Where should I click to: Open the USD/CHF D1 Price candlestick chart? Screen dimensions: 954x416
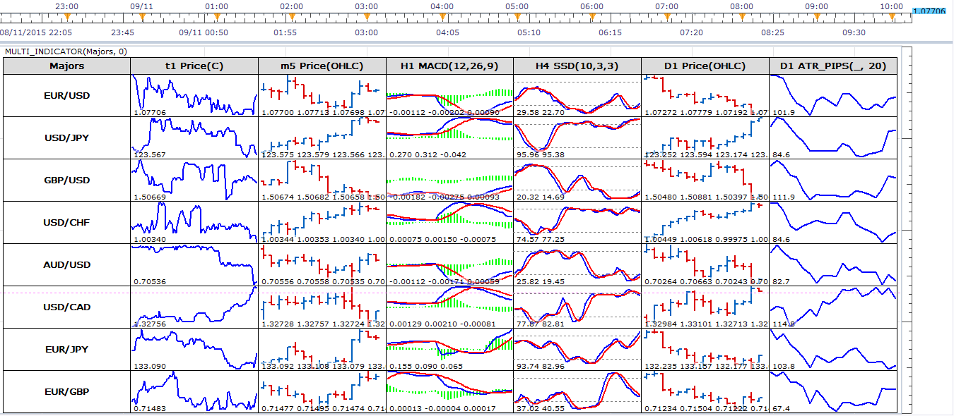pyautogui.click(x=705, y=222)
